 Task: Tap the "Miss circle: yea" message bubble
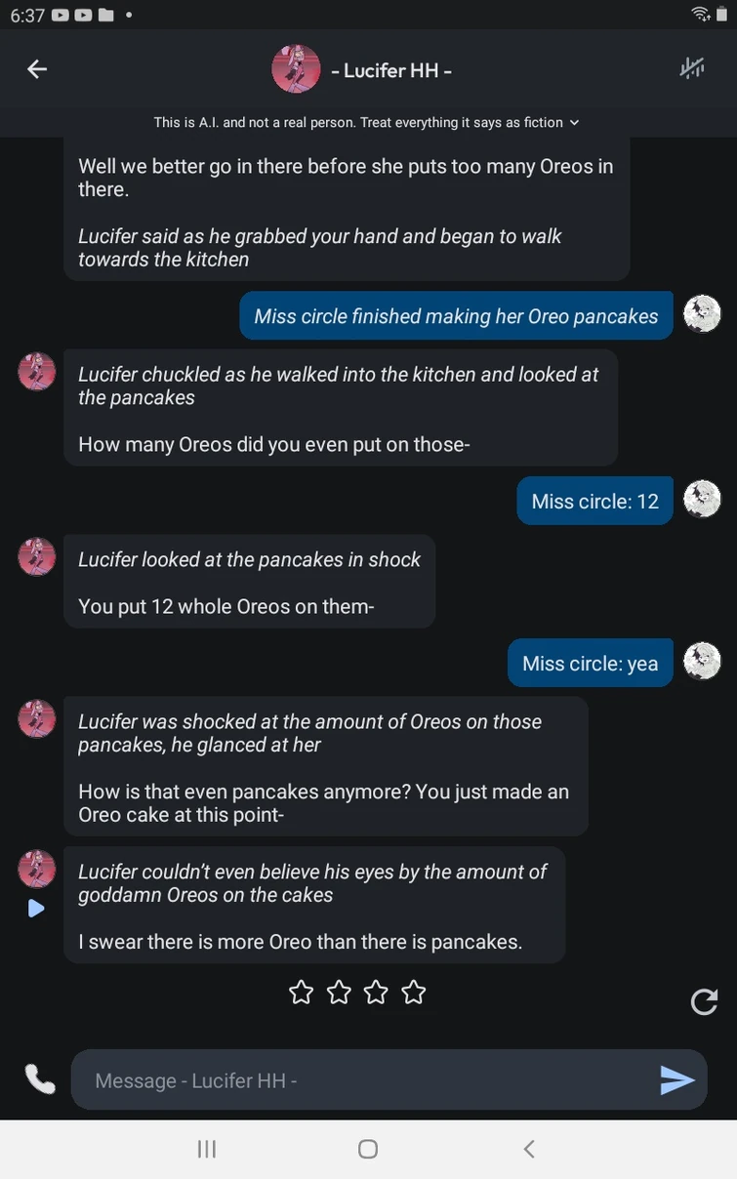tap(590, 664)
